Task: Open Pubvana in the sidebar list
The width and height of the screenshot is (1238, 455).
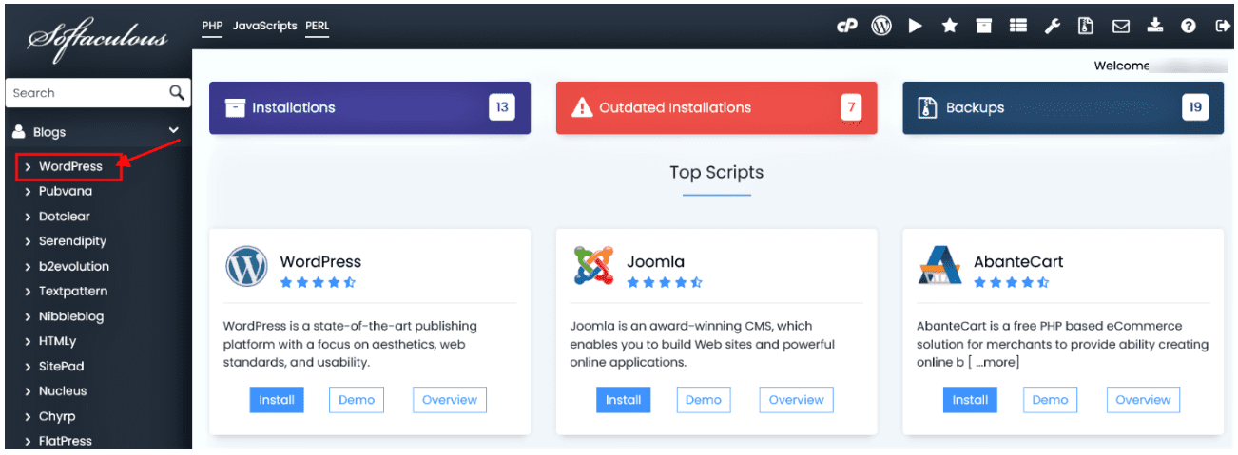Action: tap(66, 191)
